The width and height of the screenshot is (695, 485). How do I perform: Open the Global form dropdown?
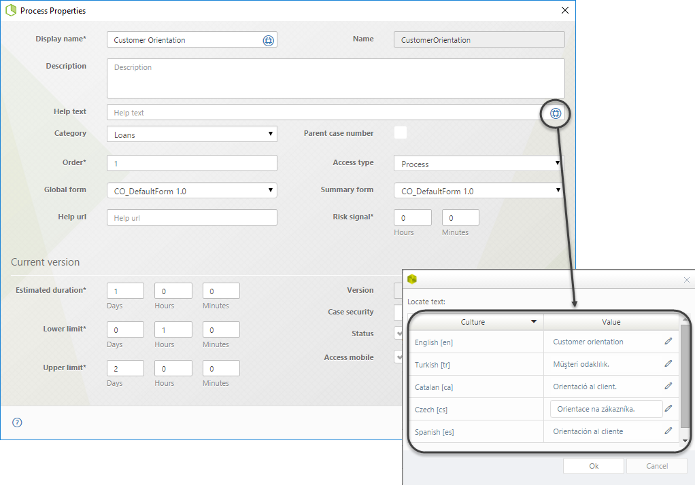pos(192,190)
